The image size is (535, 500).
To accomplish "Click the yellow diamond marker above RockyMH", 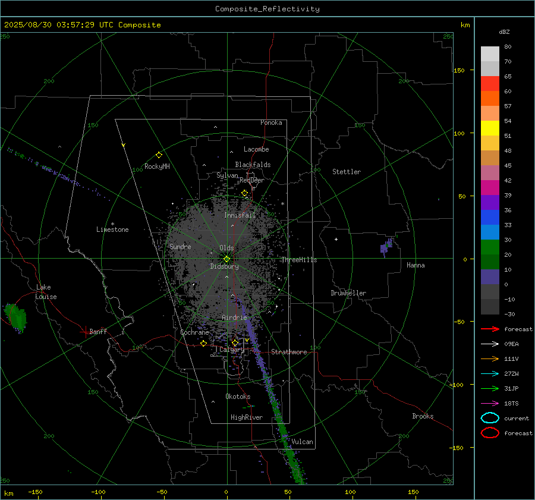I will click(159, 155).
